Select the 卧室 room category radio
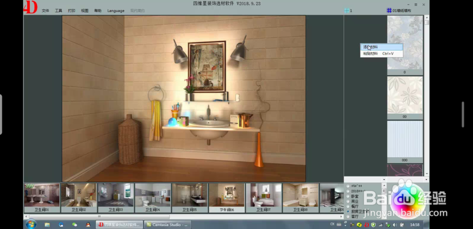Screen dimensions: 473x229 (x=348, y=196)
